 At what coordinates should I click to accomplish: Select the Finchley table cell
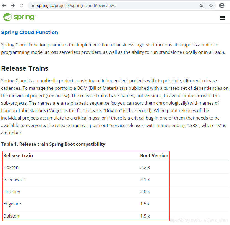pos(12,192)
